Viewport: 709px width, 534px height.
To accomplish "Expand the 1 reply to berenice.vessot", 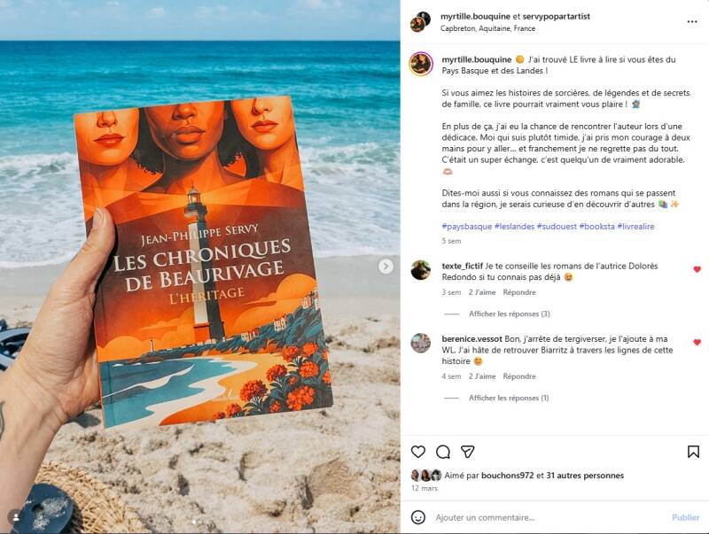I will (x=509, y=398).
